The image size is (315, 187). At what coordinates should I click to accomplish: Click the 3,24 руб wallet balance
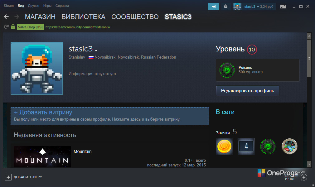pyautogui.click(x=267, y=7)
